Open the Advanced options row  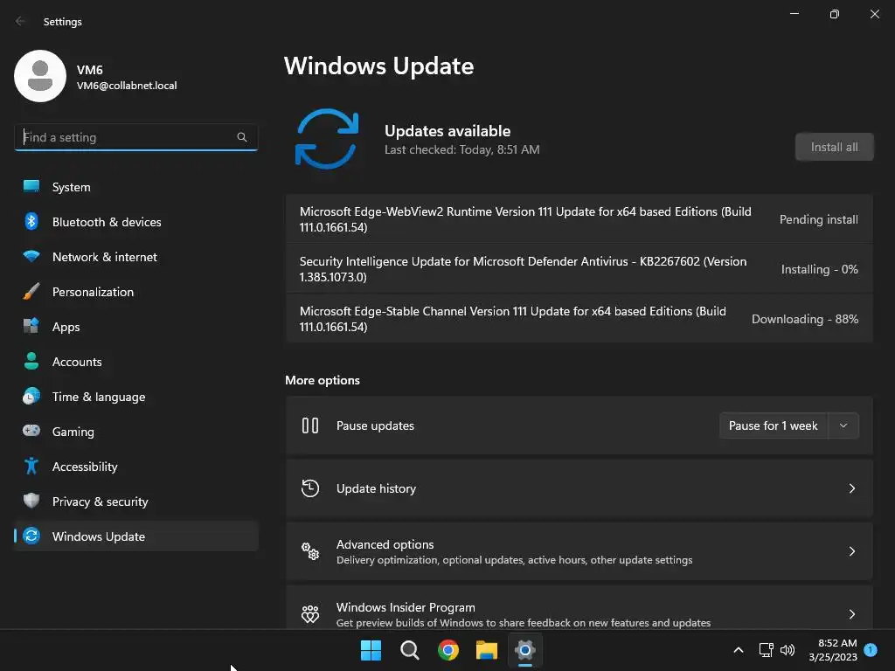click(x=579, y=551)
